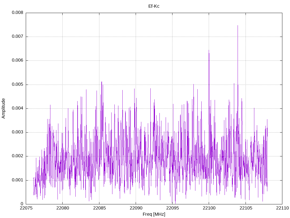
Task: Click the tallest spectrum peak near 22104 MHz
Action: 238,26
